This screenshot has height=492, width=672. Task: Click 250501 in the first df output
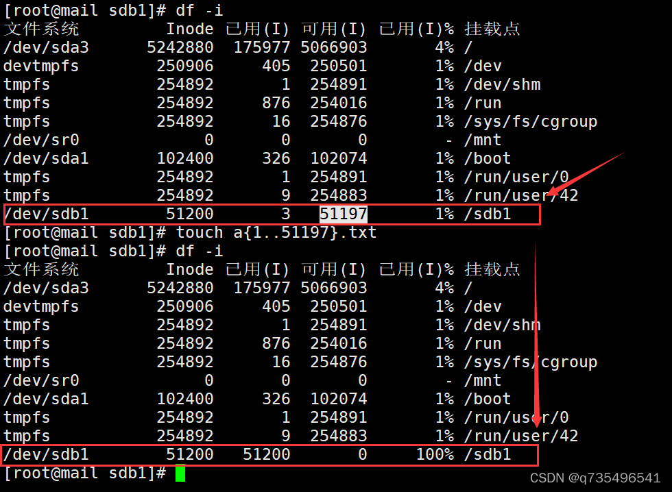(x=339, y=66)
